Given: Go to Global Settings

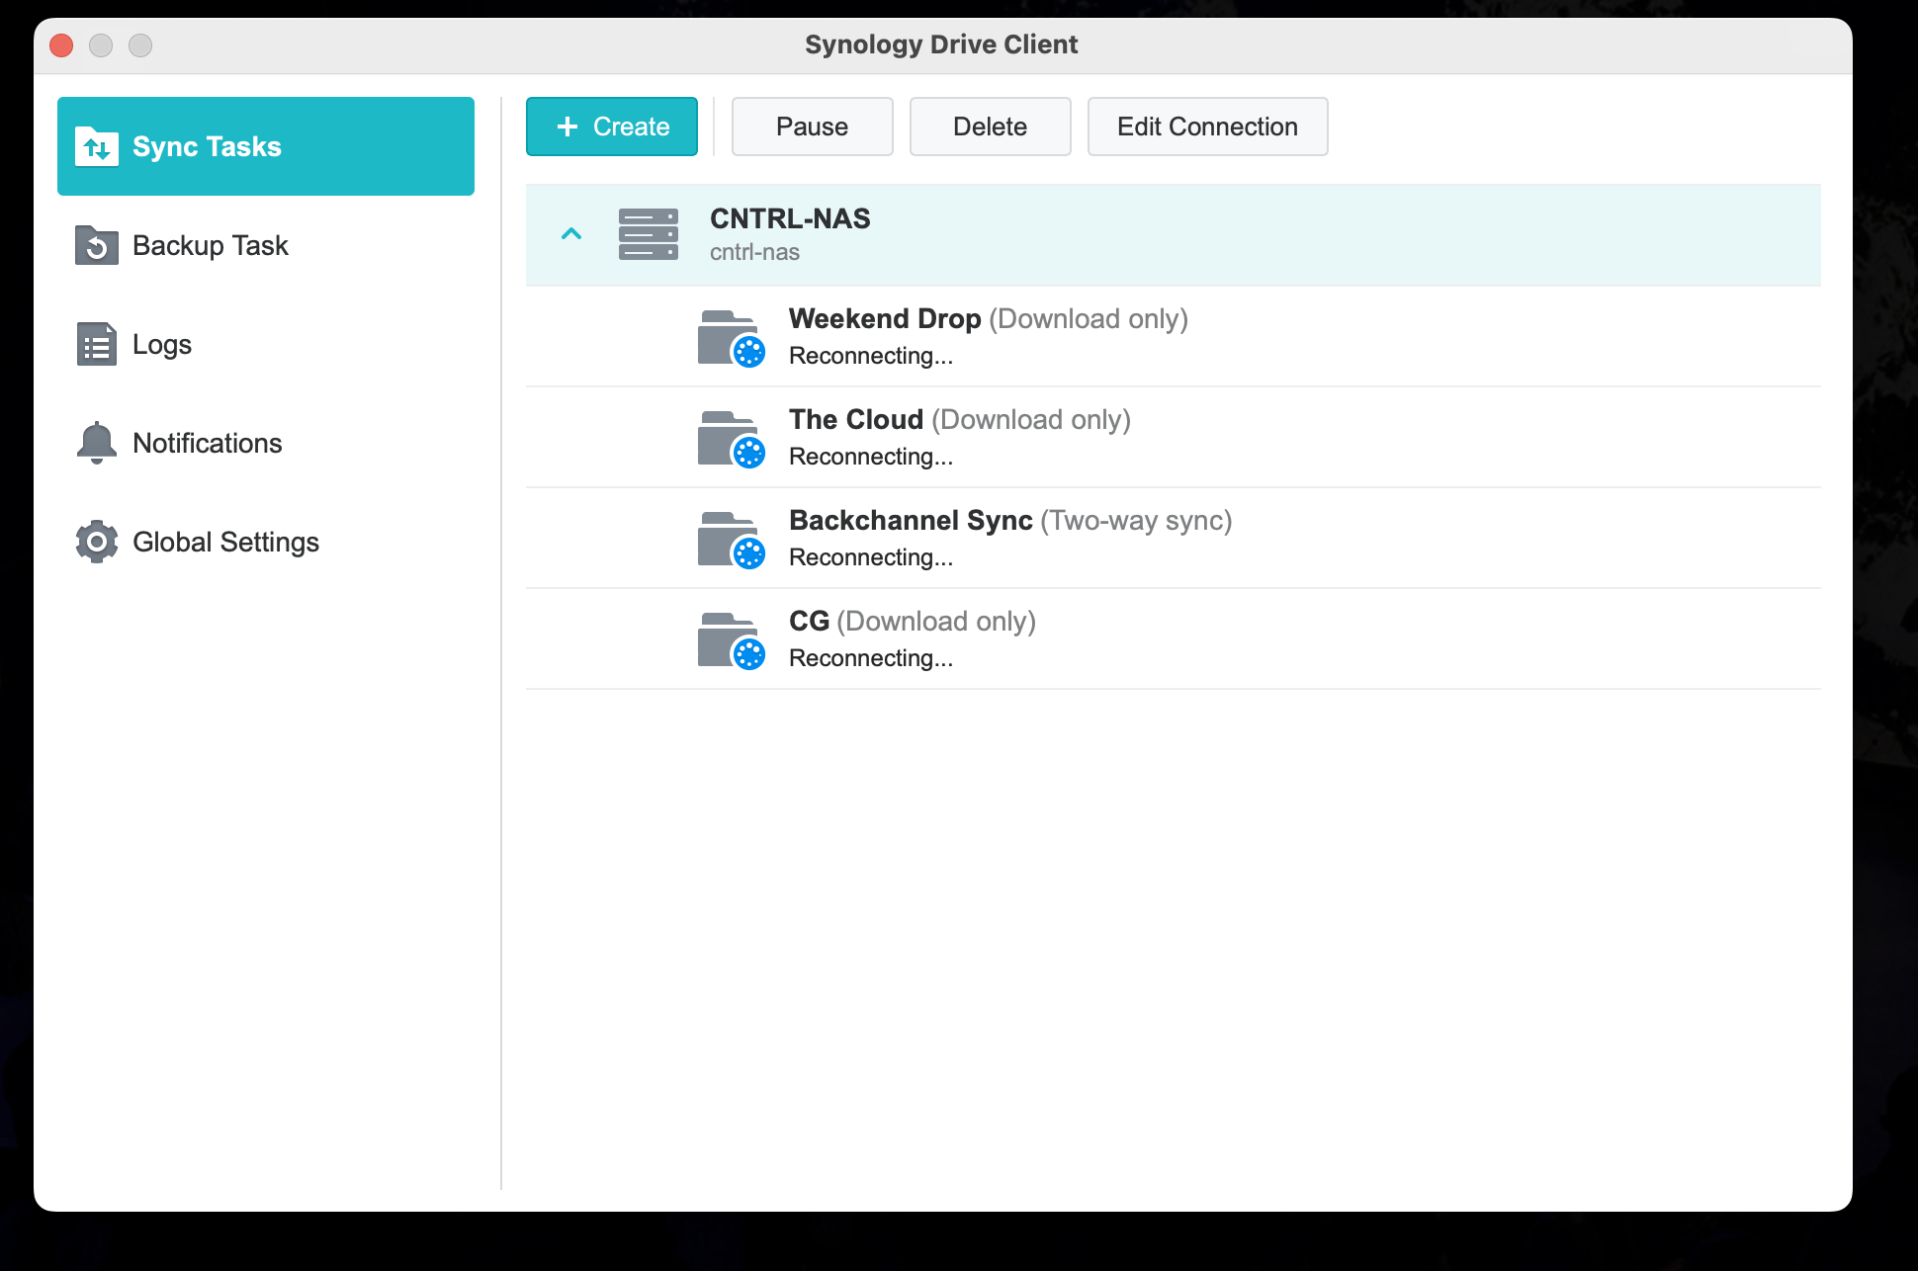Looking at the screenshot, I should pyautogui.click(x=225, y=543).
